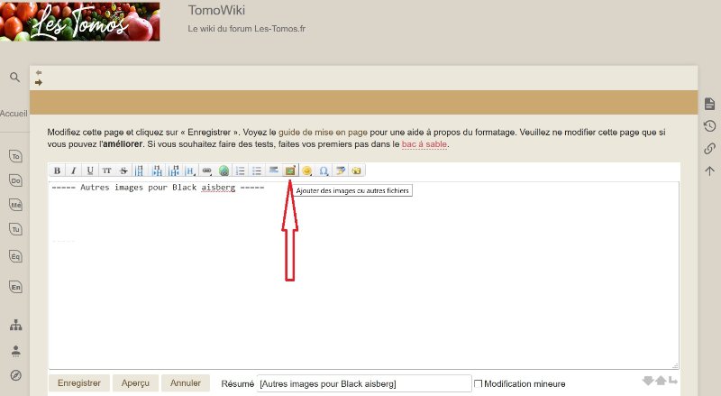The width and height of the screenshot is (721, 396).
Task: Go back to top with up arrow
Action: tap(709, 170)
